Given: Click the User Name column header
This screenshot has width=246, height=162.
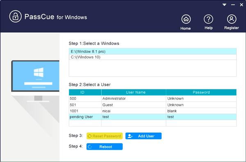Looking at the screenshot, I should click(x=134, y=92).
